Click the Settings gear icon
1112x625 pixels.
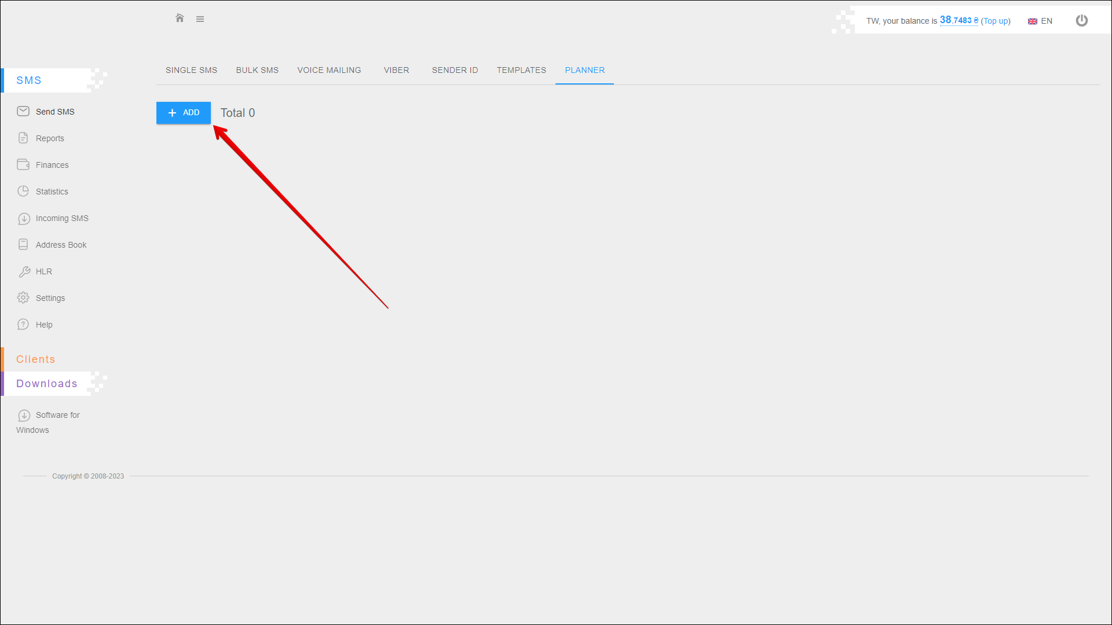[23, 297]
